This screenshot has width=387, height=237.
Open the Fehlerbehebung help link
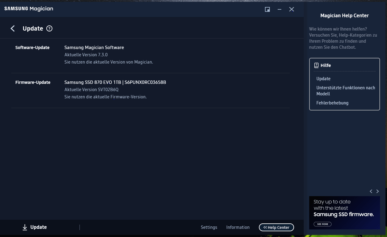tap(332, 103)
